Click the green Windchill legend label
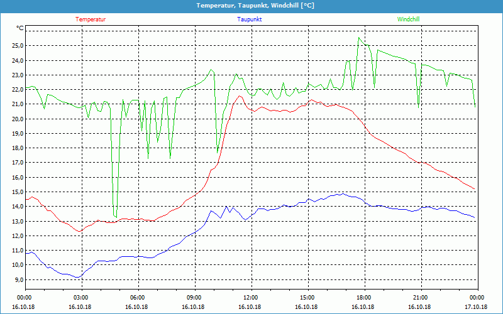This screenshot has width=503, height=314. [409, 19]
